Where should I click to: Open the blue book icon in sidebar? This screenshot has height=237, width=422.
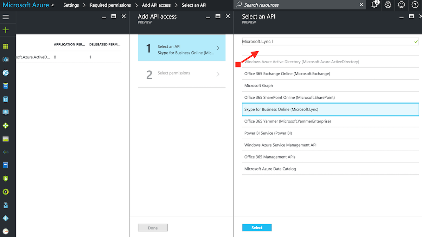[6, 165]
